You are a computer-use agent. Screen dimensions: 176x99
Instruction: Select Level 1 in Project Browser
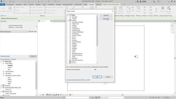(10, 67)
